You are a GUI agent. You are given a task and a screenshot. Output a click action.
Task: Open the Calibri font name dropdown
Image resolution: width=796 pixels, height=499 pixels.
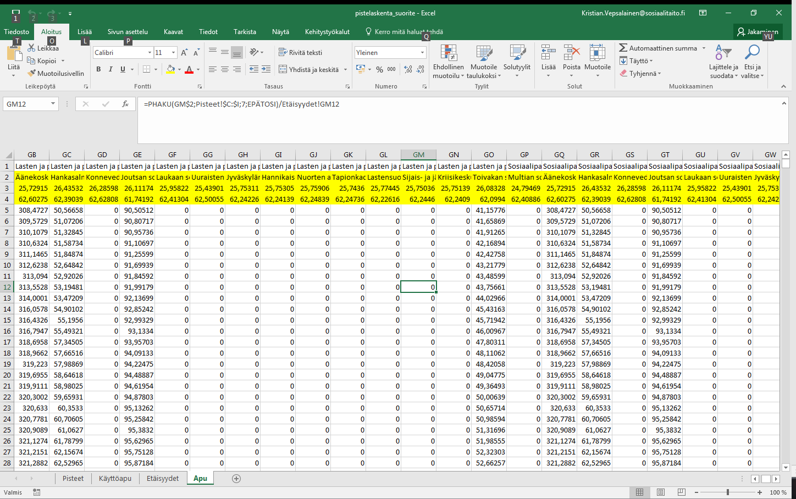click(150, 53)
